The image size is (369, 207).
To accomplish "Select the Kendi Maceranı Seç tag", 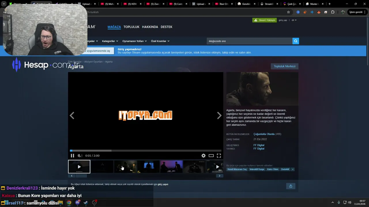I will 237,169.
